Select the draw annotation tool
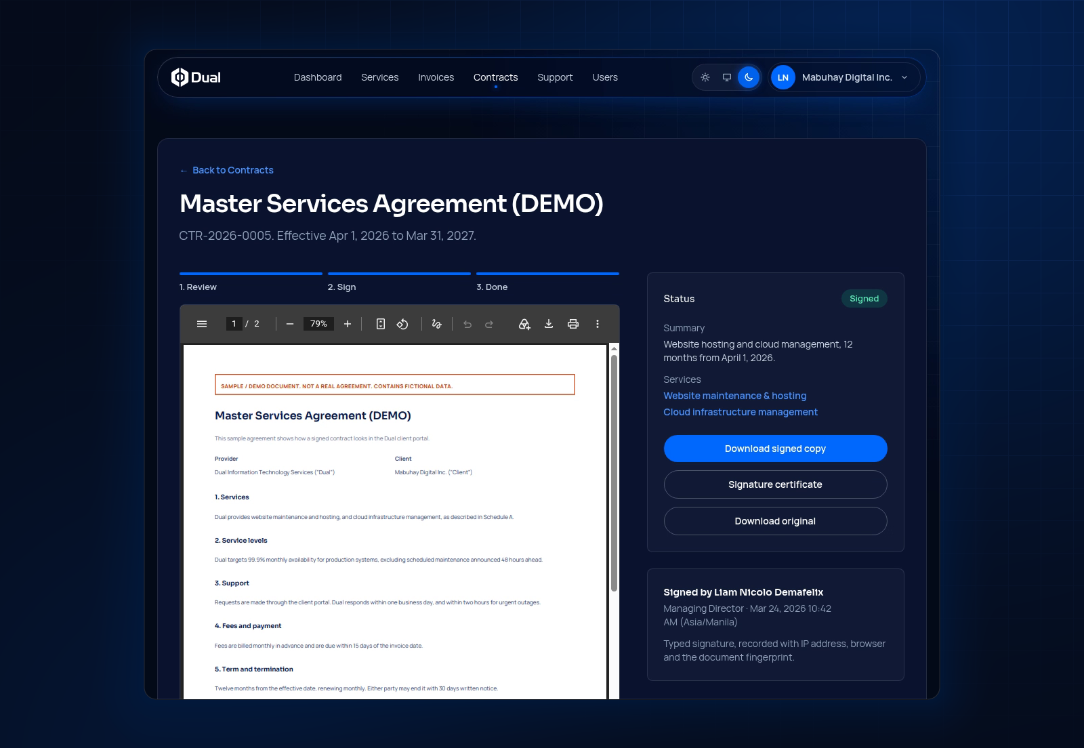Image resolution: width=1084 pixels, height=748 pixels. click(x=437, y=324)
